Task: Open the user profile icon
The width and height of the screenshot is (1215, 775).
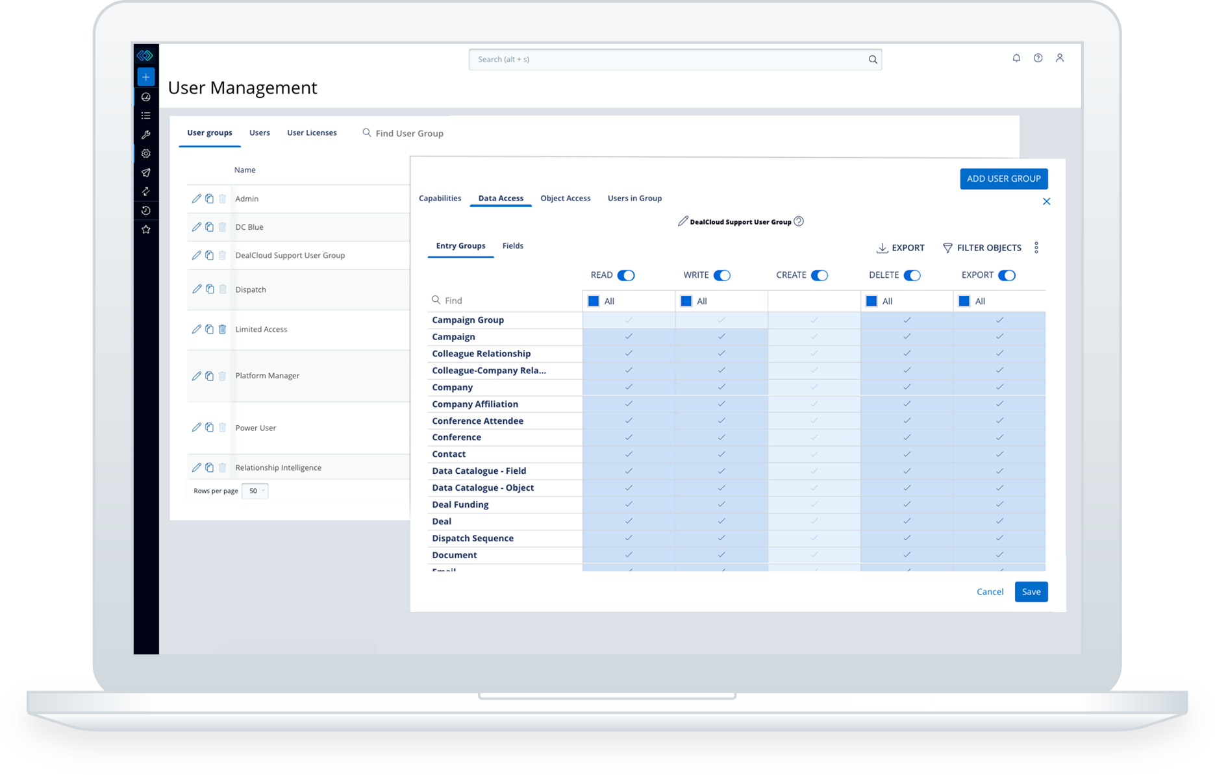Action: (1060, 58)
